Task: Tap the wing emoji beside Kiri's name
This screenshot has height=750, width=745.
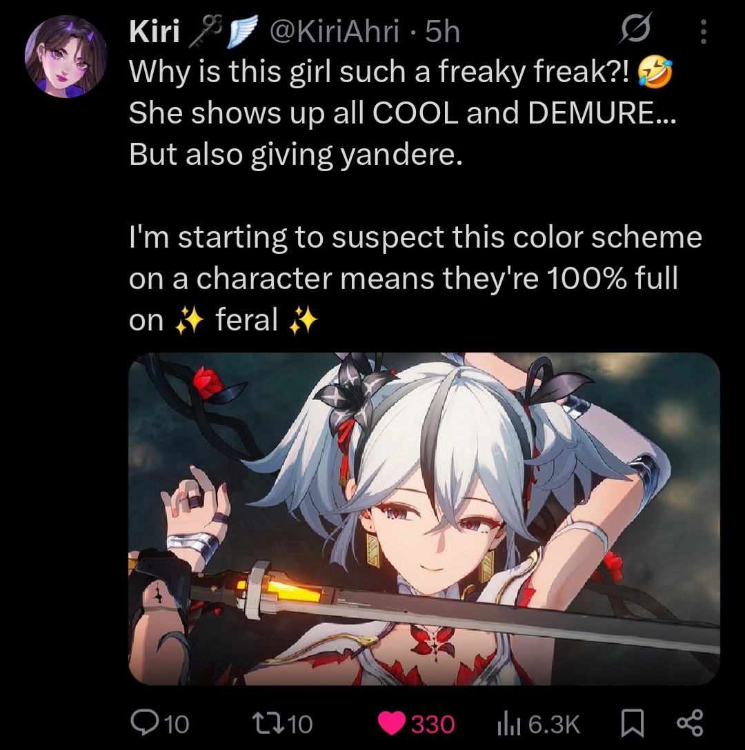Action: coord(242,32)
